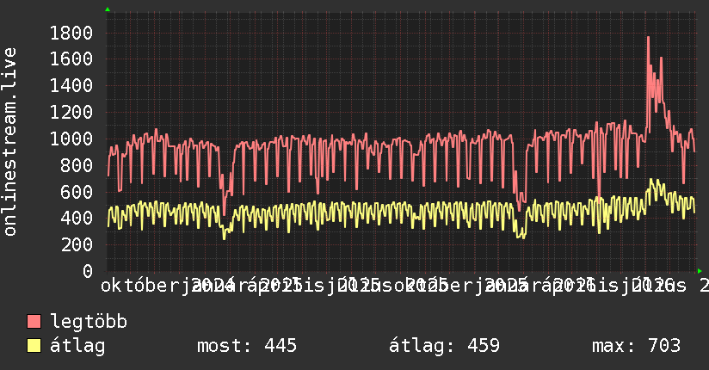Click the yellow átlag legend swatch
This screenshot has height=370, width=709.
[x=34, y=346]
